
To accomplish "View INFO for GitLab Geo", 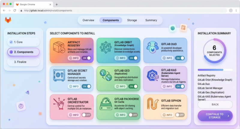I will click(121, 86).
